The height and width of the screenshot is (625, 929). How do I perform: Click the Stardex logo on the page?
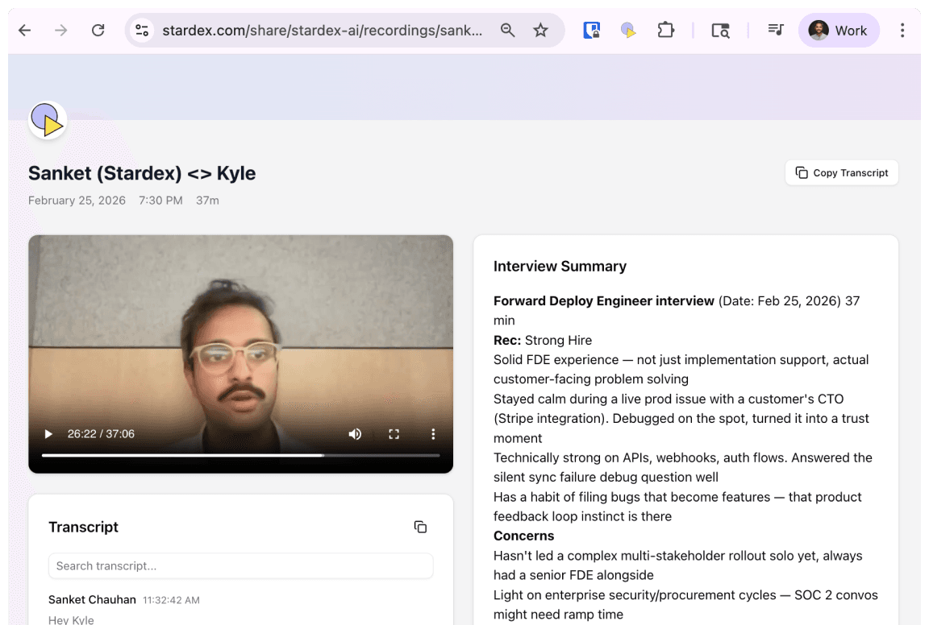[48, 120]
